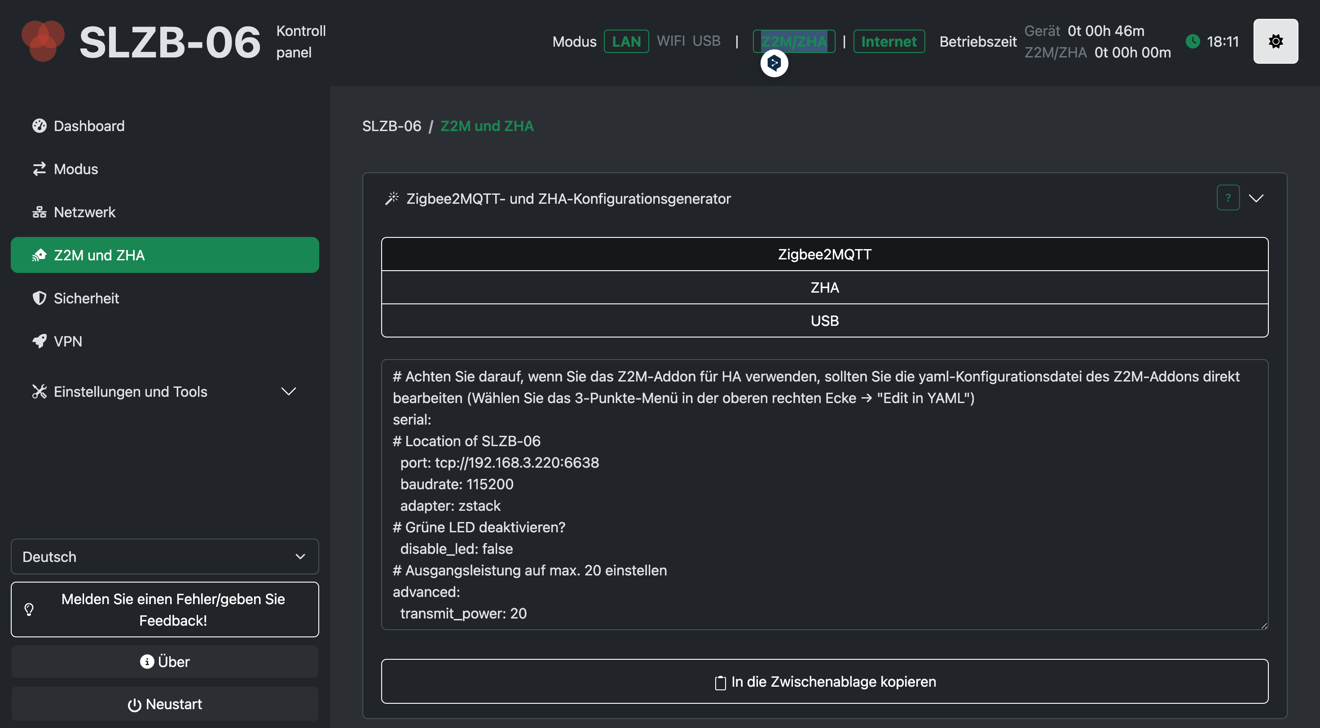The image size is (1320, 728).
Task: Click the VPN rocket icon
Action: (40, 341)
